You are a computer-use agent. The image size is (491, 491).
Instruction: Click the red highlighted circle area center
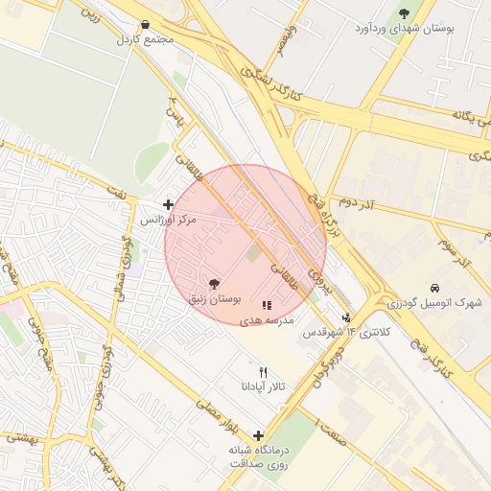point(245,245)
